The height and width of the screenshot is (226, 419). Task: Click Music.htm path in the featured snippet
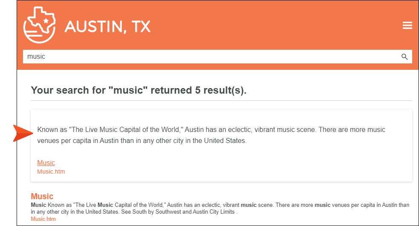pyautogui.click(x=51, y=172)
